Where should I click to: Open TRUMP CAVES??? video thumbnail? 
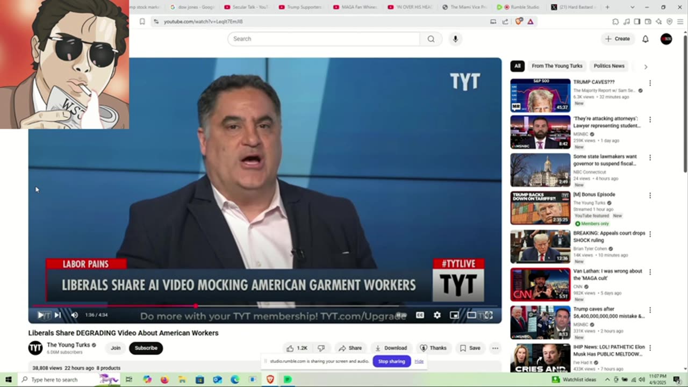pyautogui.click(x=540, y=95)
